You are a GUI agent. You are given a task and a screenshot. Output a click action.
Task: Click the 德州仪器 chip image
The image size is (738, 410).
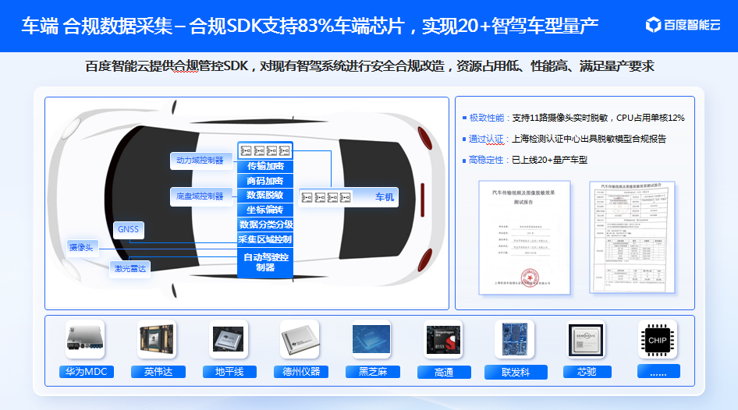pyautogui.click(x=300, y=339)
